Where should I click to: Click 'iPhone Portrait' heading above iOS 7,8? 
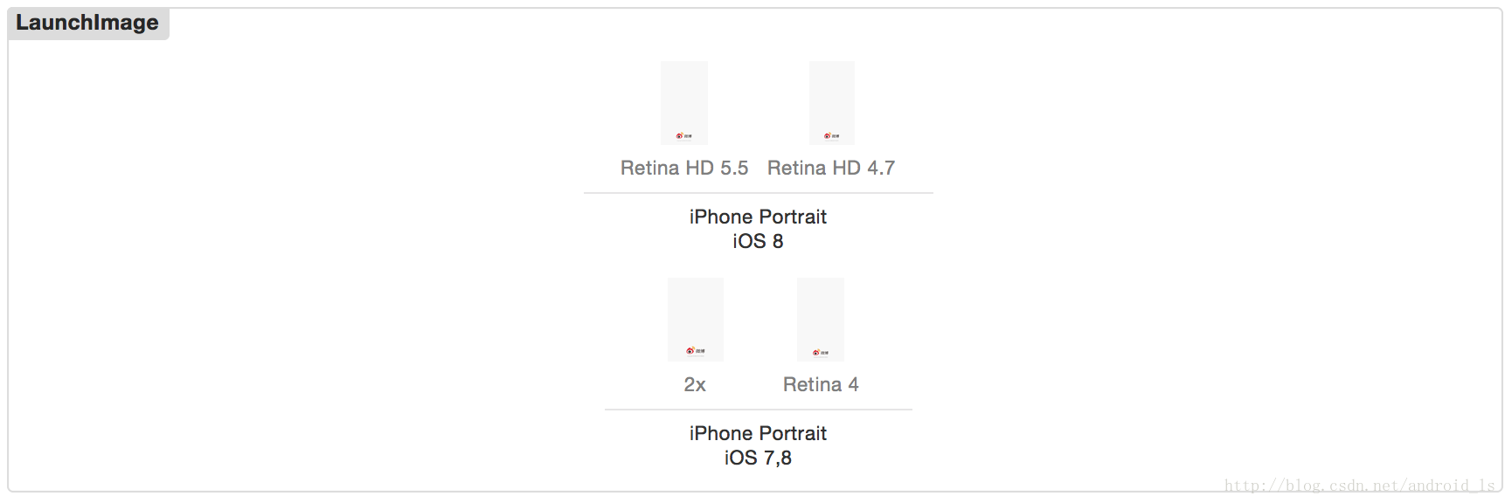(758, 433)
